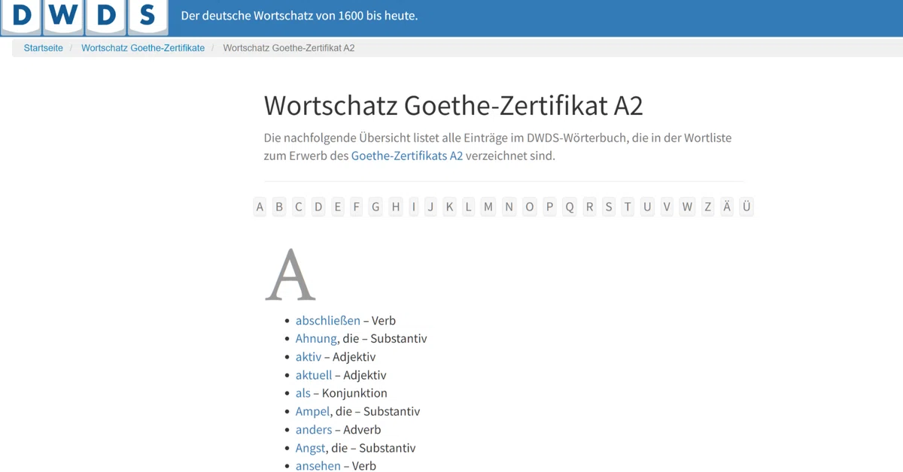
Task: Select letter Q in the alphabet bar
Action: 570,207
